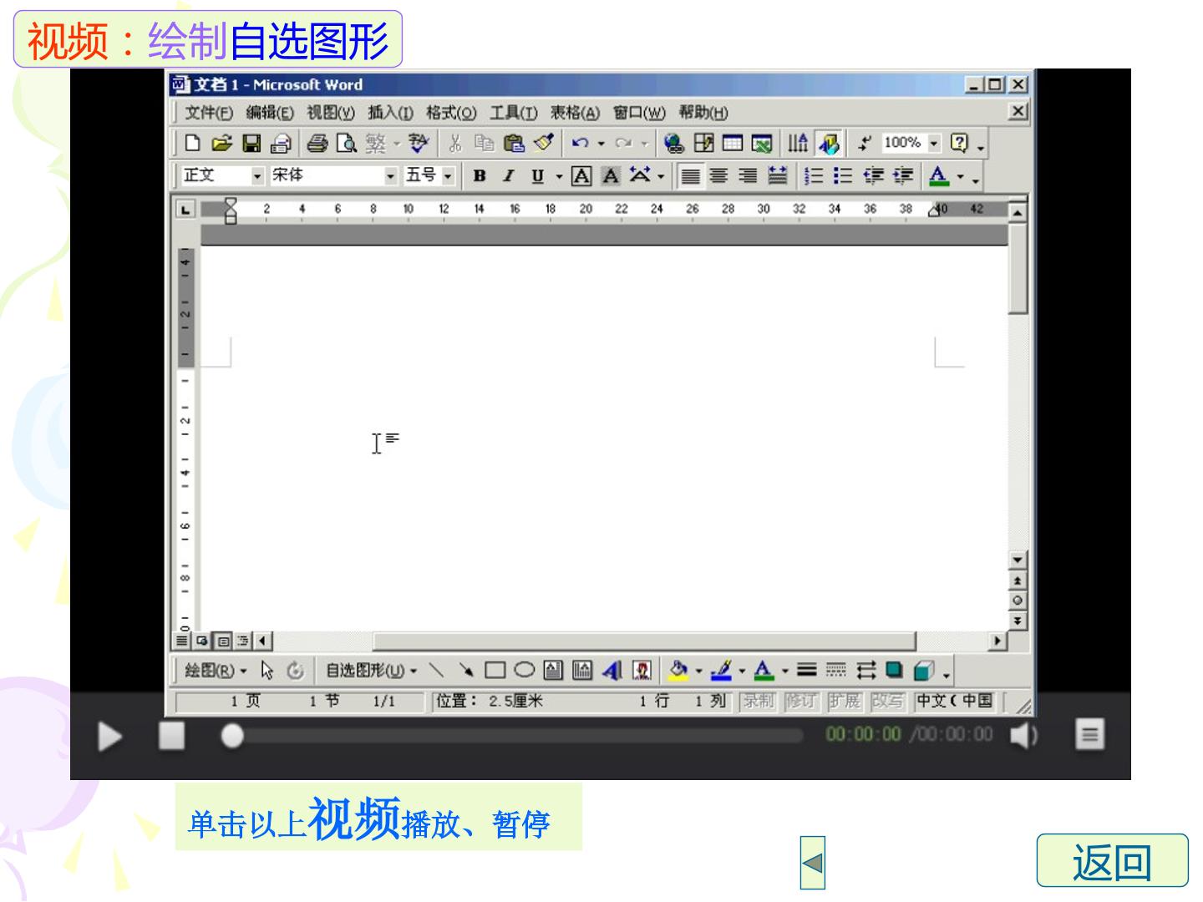1203x902 pixels.
Task: Select the Oval drawing tool
Action: click(525, 671)
